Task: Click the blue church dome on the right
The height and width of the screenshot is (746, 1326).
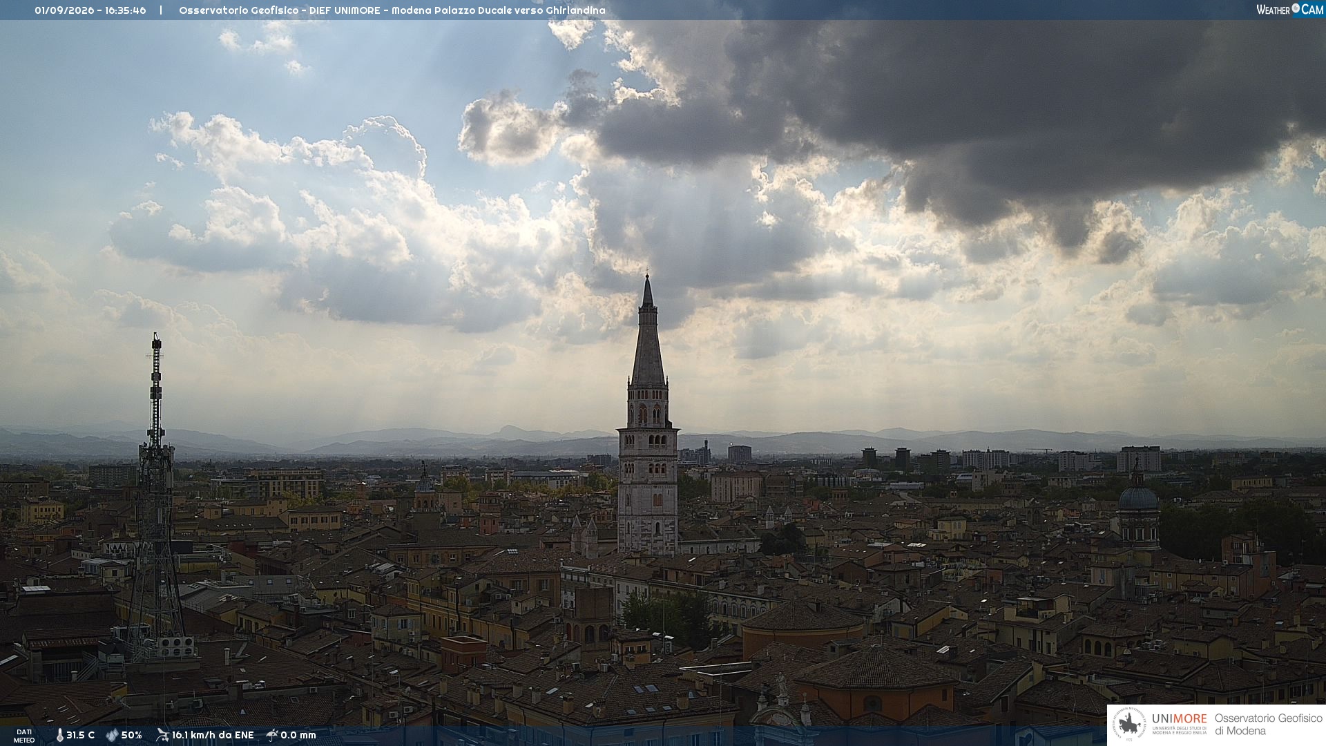Action: coord(1138,497)
